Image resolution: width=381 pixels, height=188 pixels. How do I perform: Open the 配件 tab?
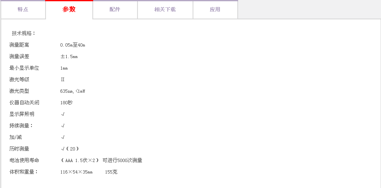[x=115, y=9]
